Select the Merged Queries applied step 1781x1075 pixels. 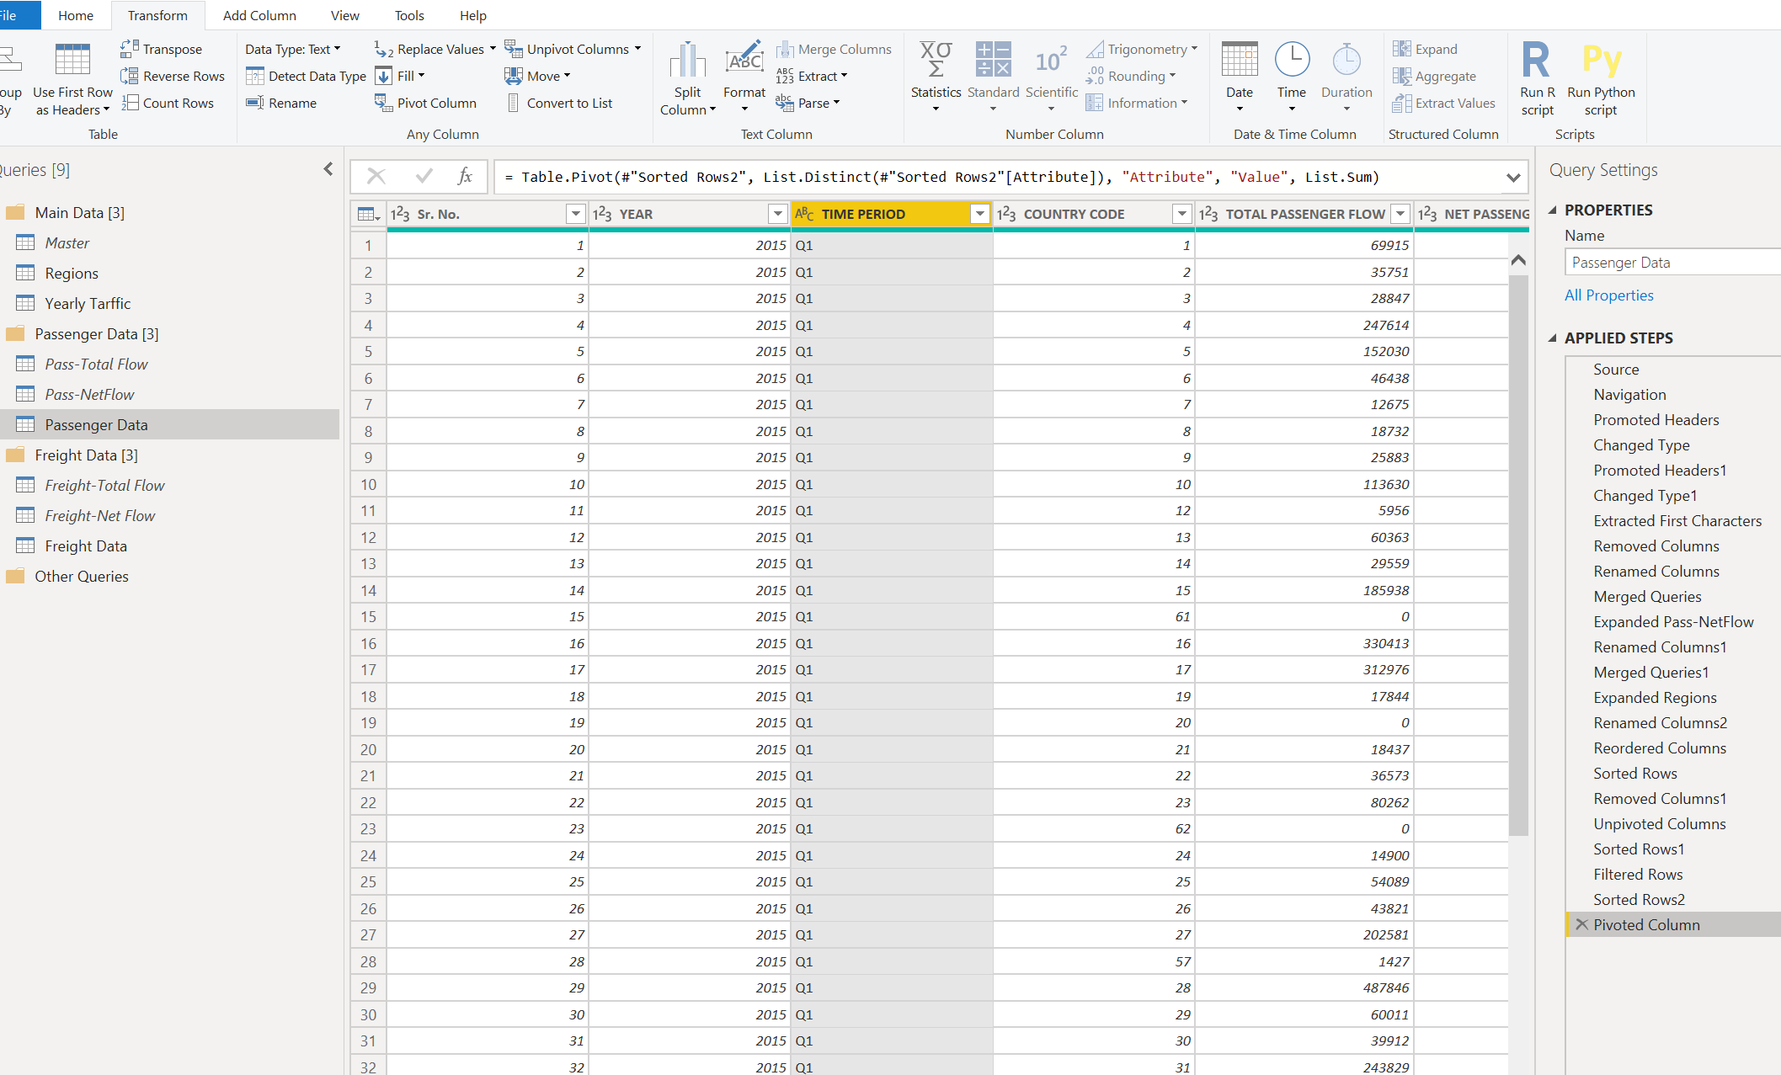click(1647, 597)
